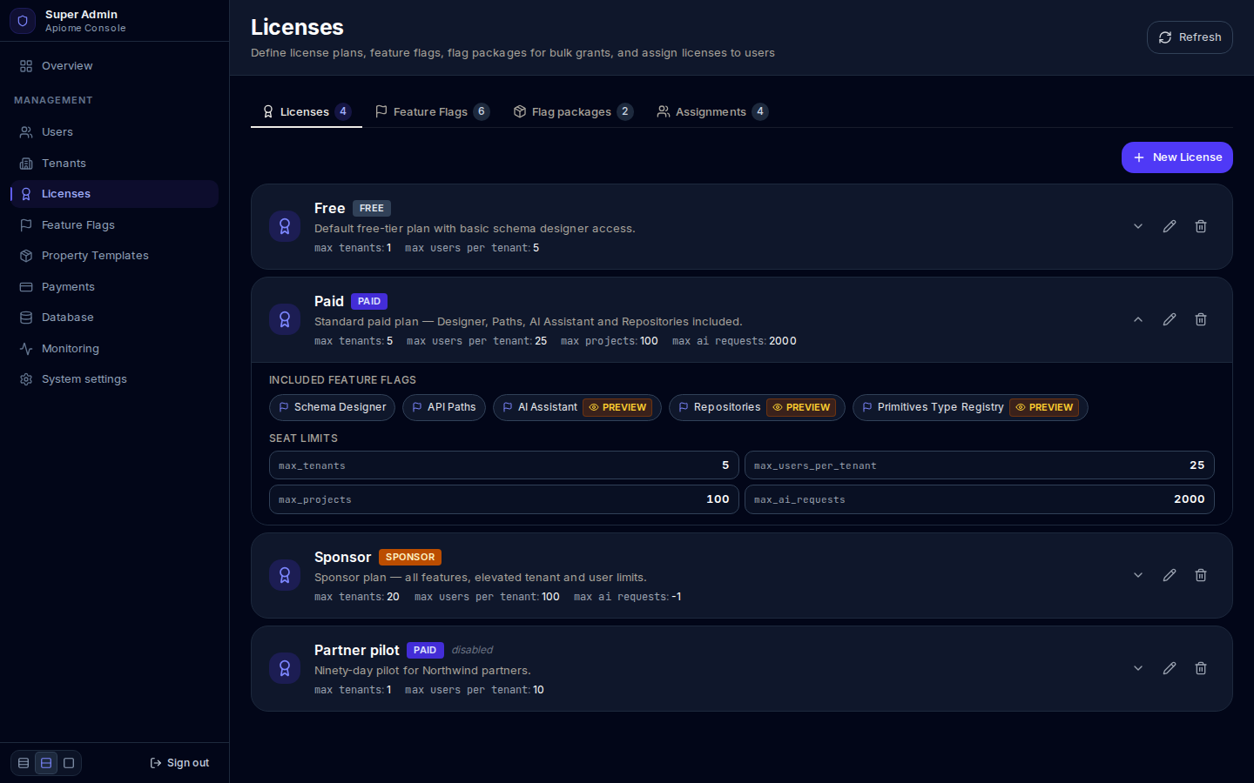Open the Feature Flags tab

point(432,111)
